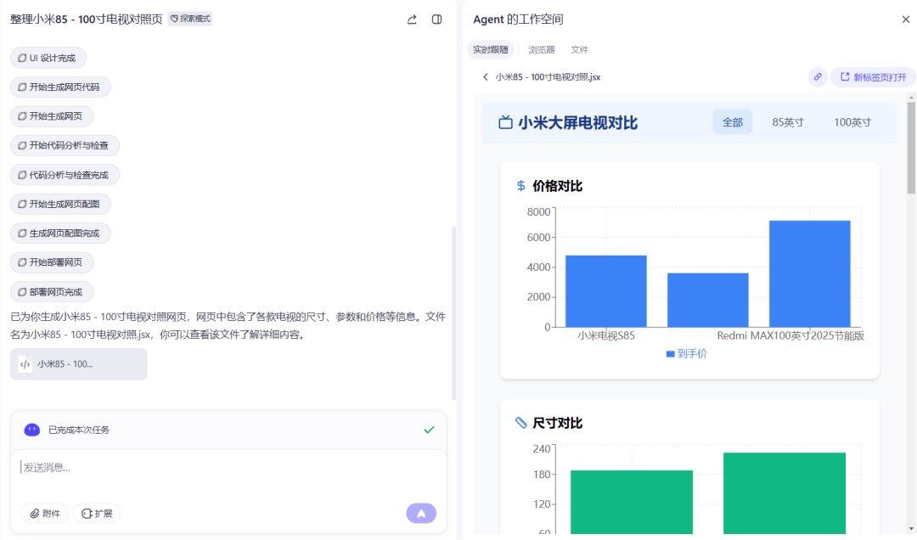Click the 小米电视S85 price bar
917x540 pixels.
pyautogui.click(x=606, y=291)
